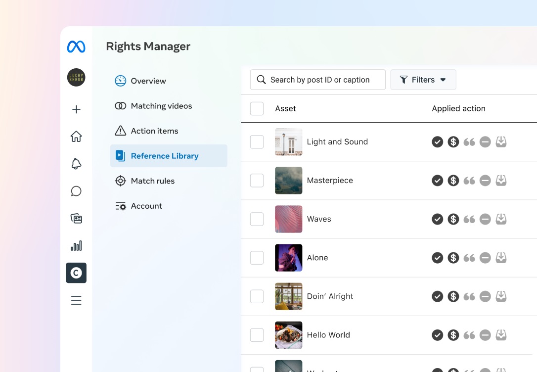Viewport: 537px width, 372px height.
Task: Open the Overview section
Action: pos(169,81)
